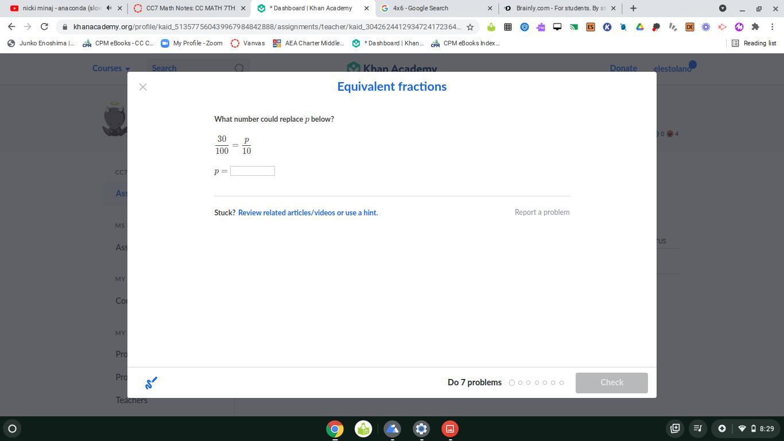Open Junko Enoshima bookmark
This screenshot has height=441, width=784.
41,43
